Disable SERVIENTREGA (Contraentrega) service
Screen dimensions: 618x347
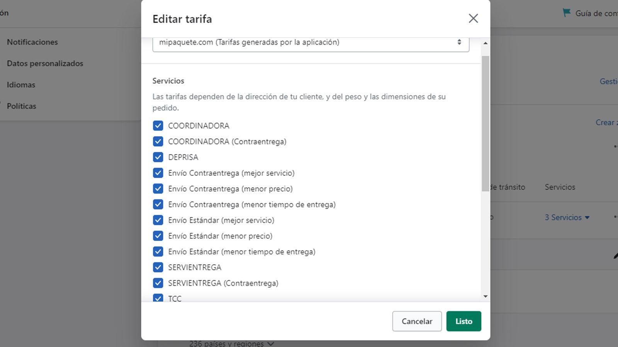[158, 283]
